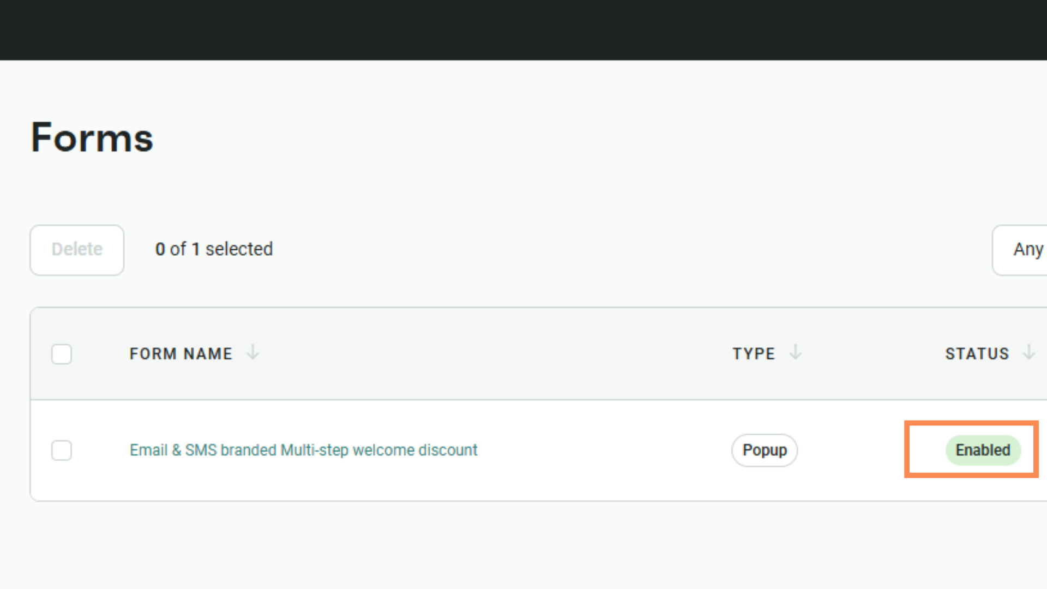Sort by the FORM NAME column label
Screen dimensions: 1047x589
180,354
